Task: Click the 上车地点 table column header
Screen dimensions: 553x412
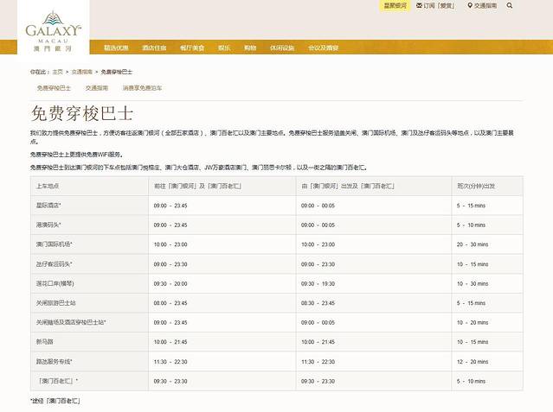Action: pos(48,186)
